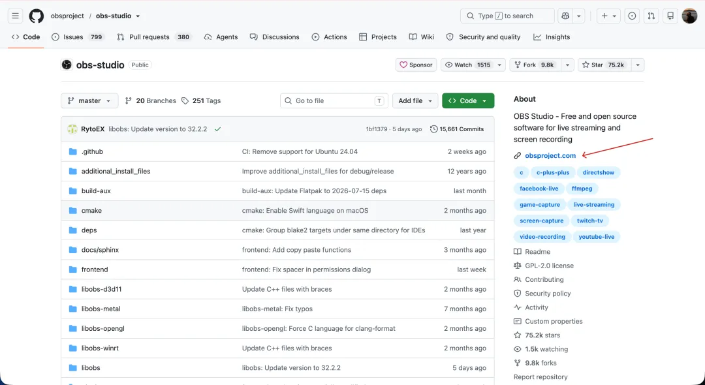705x385 pixels.
Task: Click the frontend folder icon
Action: tap(73, 269)
